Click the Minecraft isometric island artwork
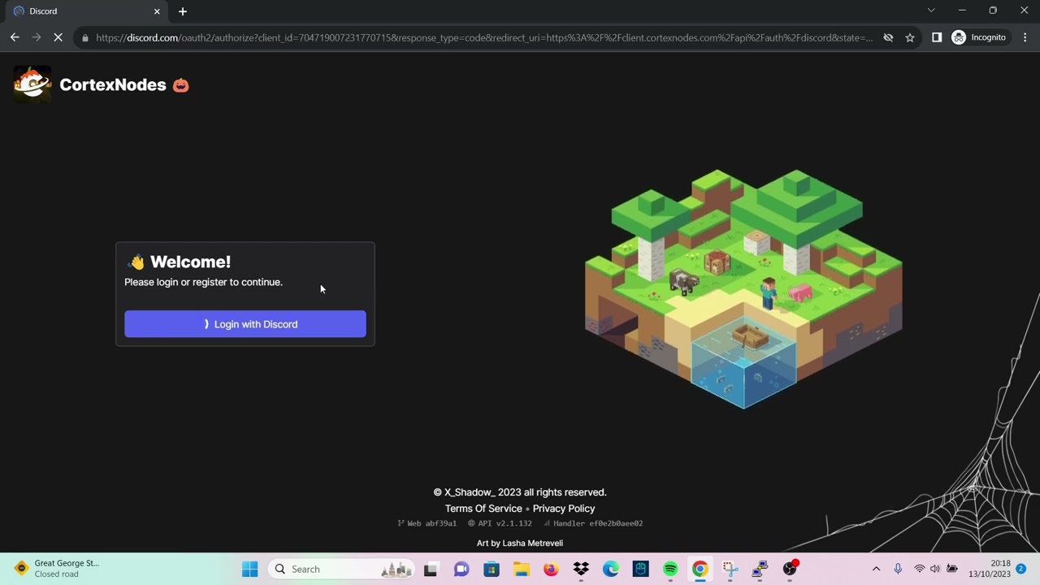 (x=743, y=288)
